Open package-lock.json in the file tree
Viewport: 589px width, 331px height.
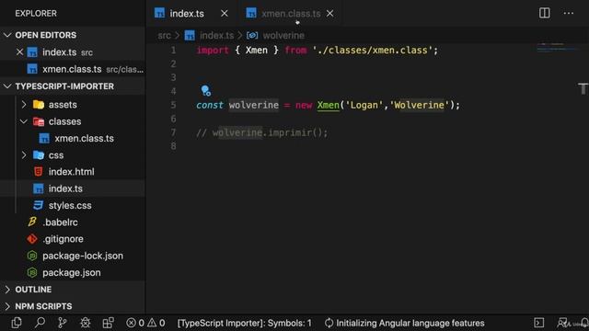pos(83,256)
